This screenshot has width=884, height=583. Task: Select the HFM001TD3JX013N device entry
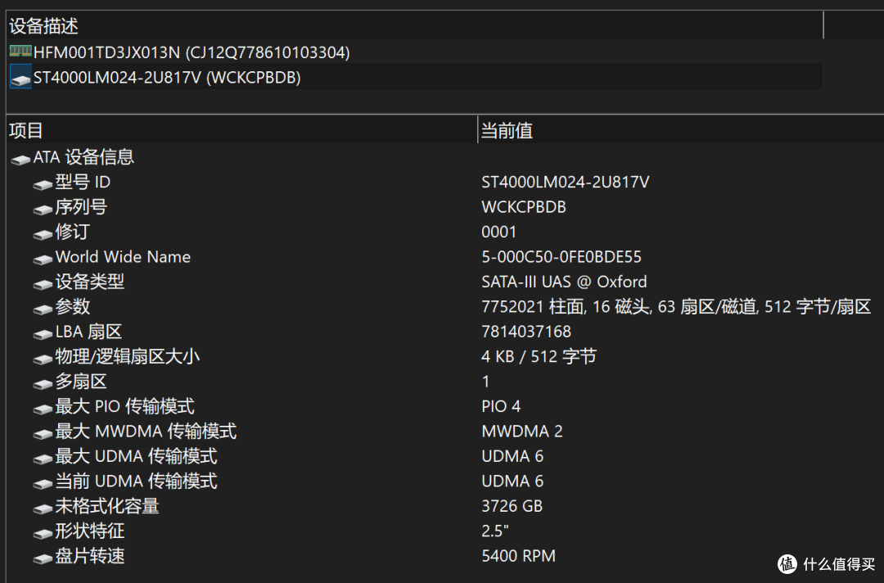191,52
